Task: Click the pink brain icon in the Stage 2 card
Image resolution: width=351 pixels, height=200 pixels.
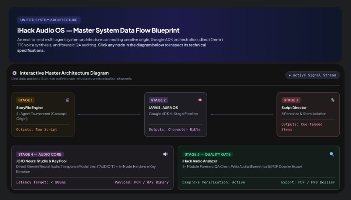Action: click(x=200, y=100)
